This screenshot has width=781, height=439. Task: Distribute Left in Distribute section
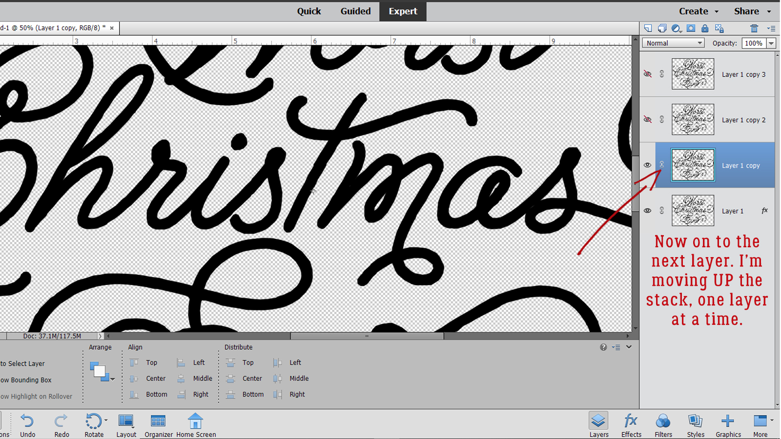[288, 363]
